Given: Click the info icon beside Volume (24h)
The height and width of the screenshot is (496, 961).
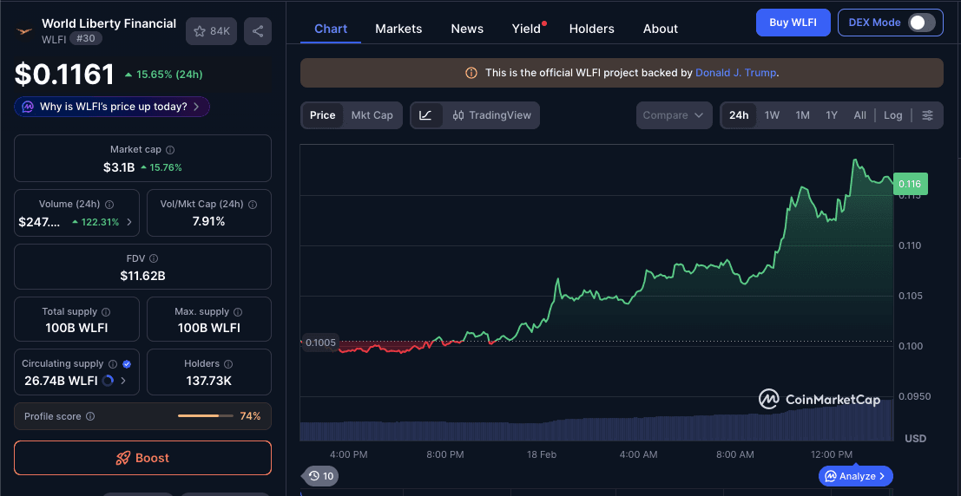Looking at the screenshot, I should [x=109, y=205].
